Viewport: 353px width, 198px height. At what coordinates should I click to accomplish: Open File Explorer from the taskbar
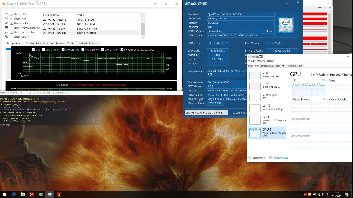pyautogui.click(x=23, y=194)
